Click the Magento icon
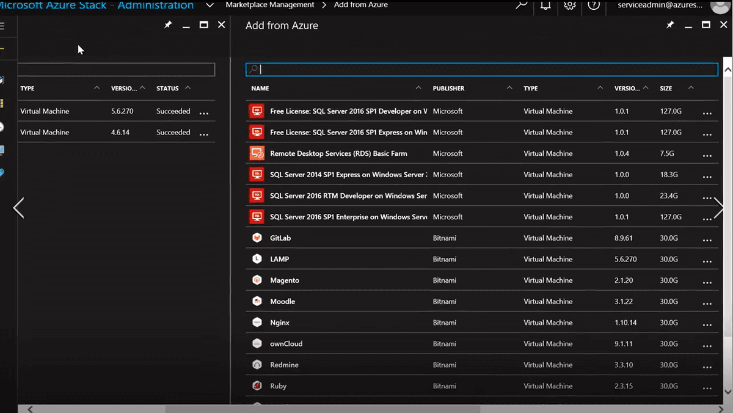This screenshot has height=413, width=733. (x=257, y=280)
